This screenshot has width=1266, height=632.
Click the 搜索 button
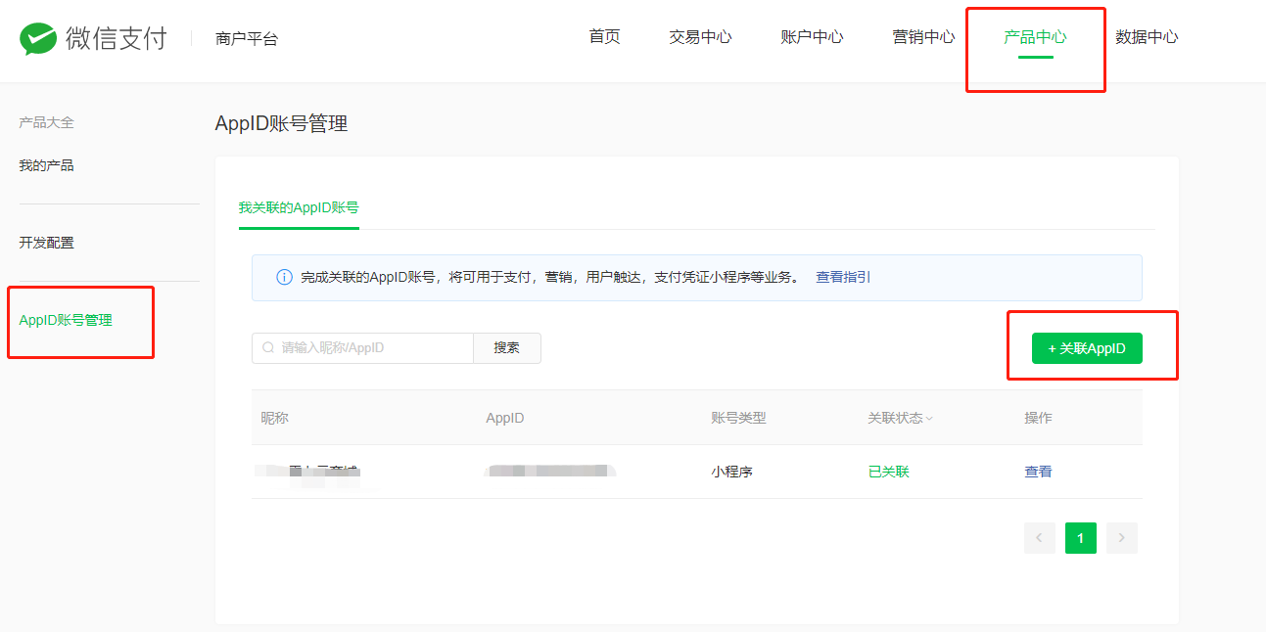tap(507, 348)
